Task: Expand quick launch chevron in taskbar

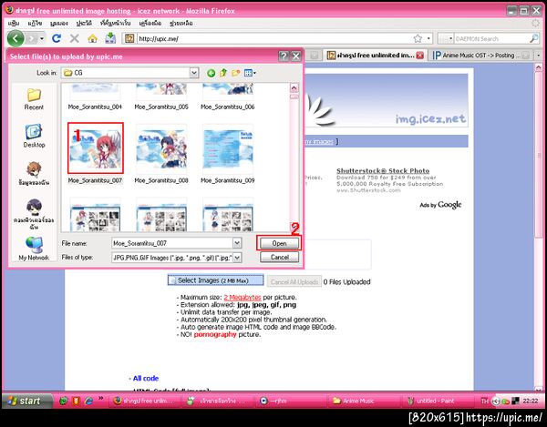Action: click(x=101, y=398)
